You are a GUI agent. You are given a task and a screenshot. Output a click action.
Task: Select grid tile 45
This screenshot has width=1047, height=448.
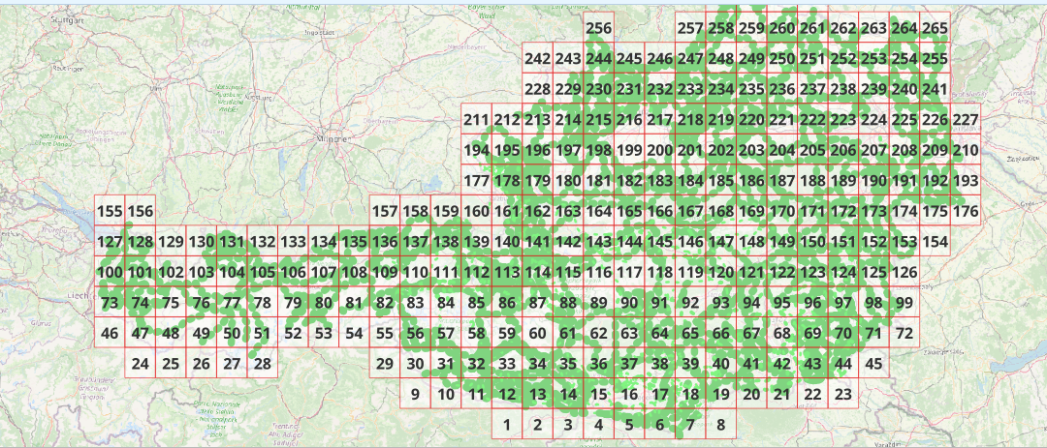(x=873, y=364)
